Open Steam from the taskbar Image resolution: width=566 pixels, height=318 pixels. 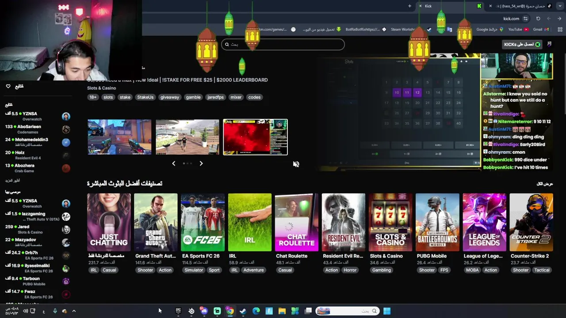coord(243,311)
